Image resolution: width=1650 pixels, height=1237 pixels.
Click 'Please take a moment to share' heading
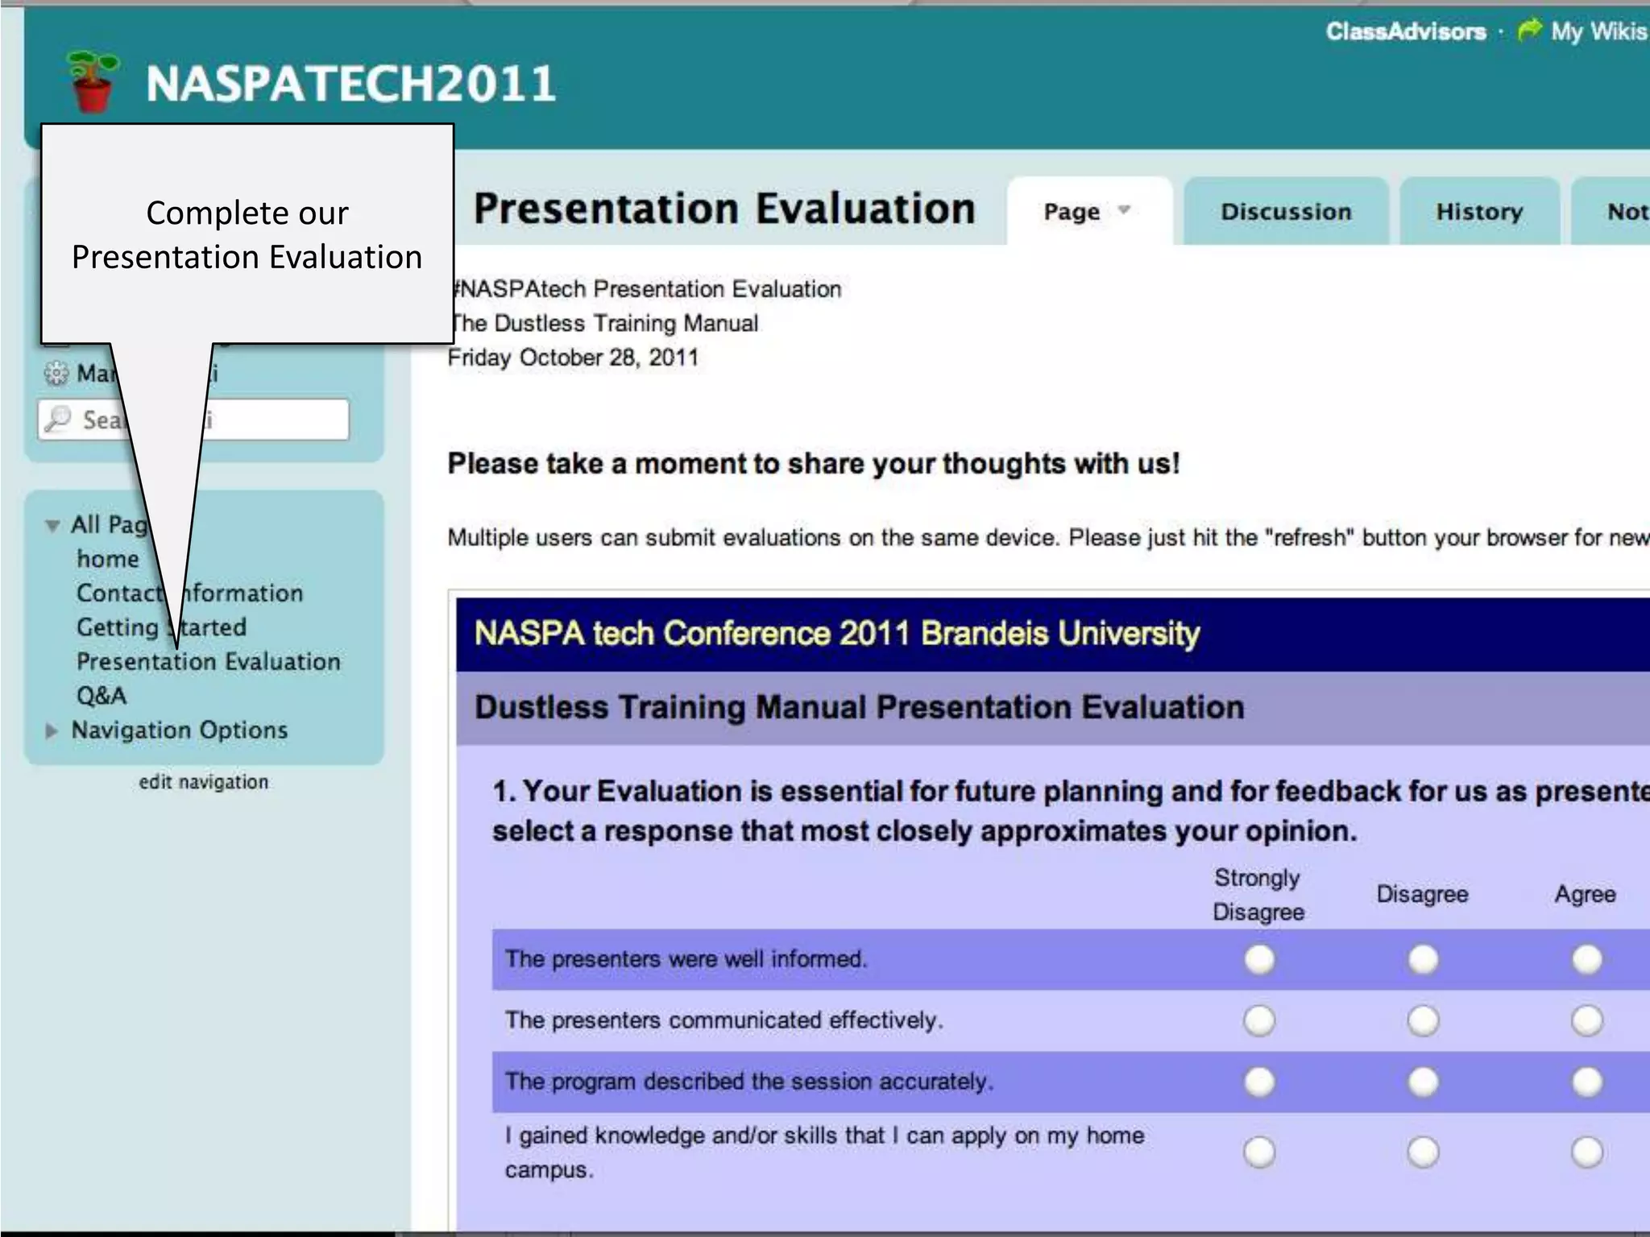point(814,463)
